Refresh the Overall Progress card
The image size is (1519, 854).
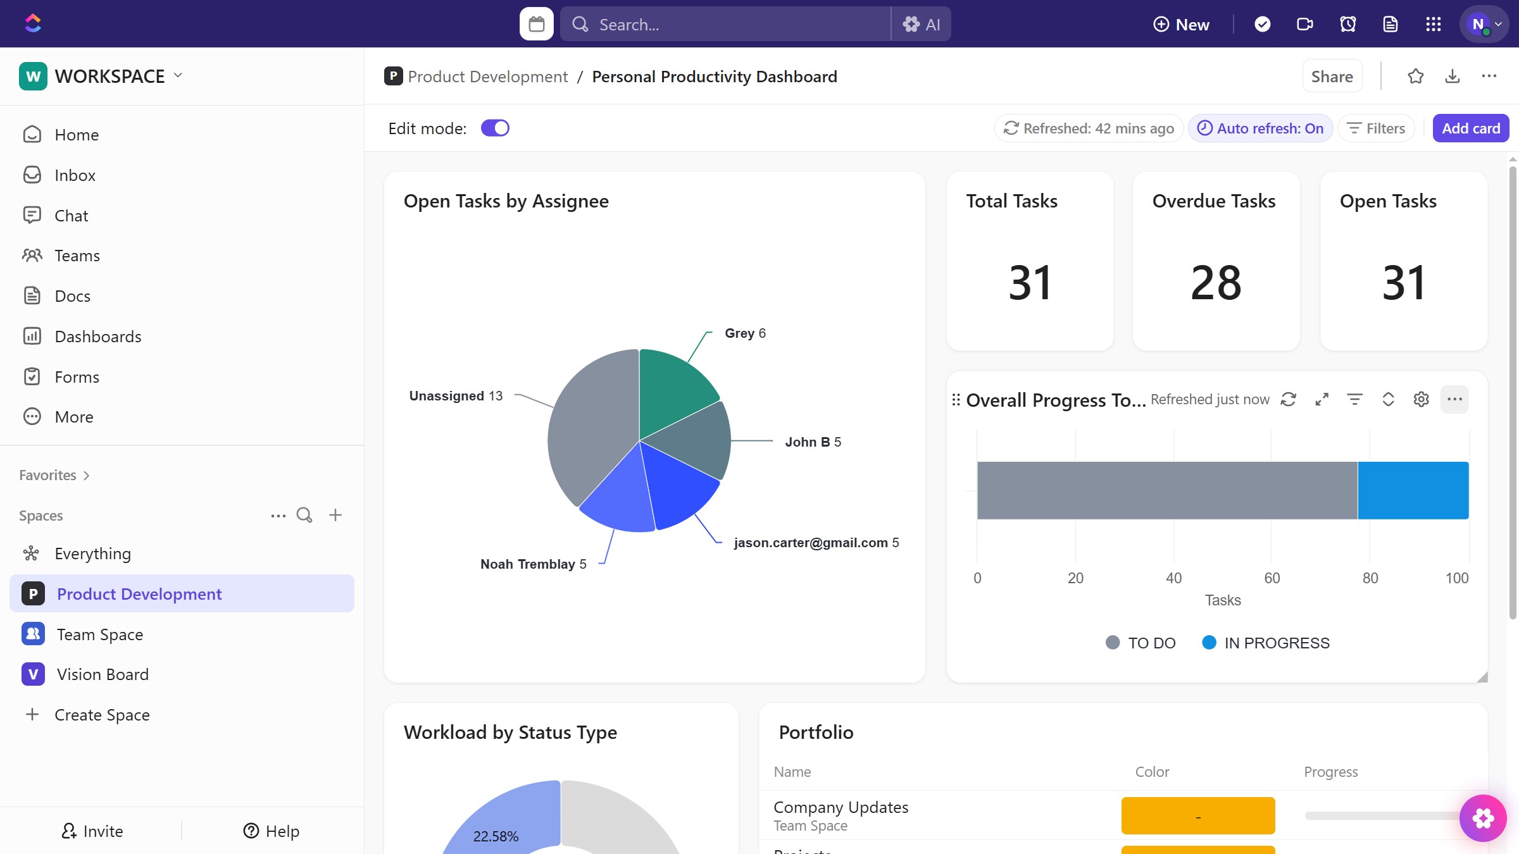(x=1288, y=399)
